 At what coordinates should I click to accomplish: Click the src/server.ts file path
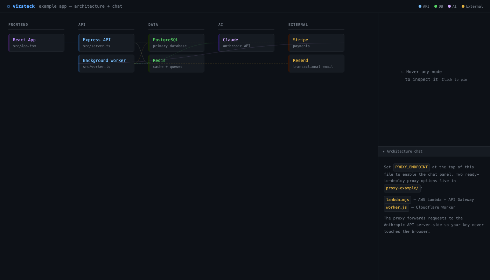[97, 46]
